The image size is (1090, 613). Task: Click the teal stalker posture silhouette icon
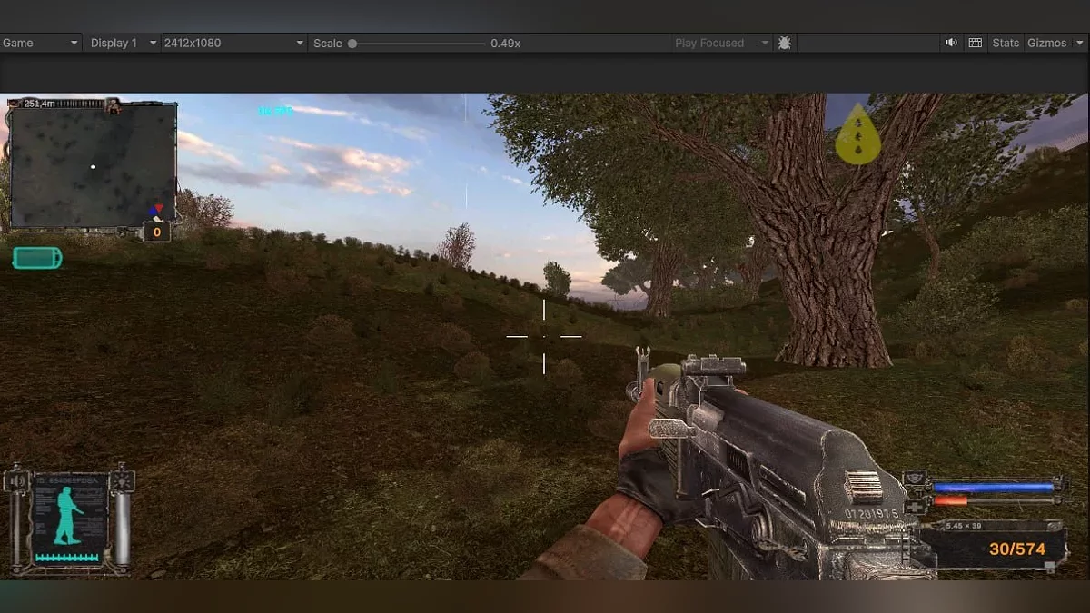pos(69,515)
